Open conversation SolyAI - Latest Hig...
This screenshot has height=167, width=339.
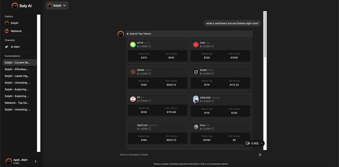tap(20, 76)
